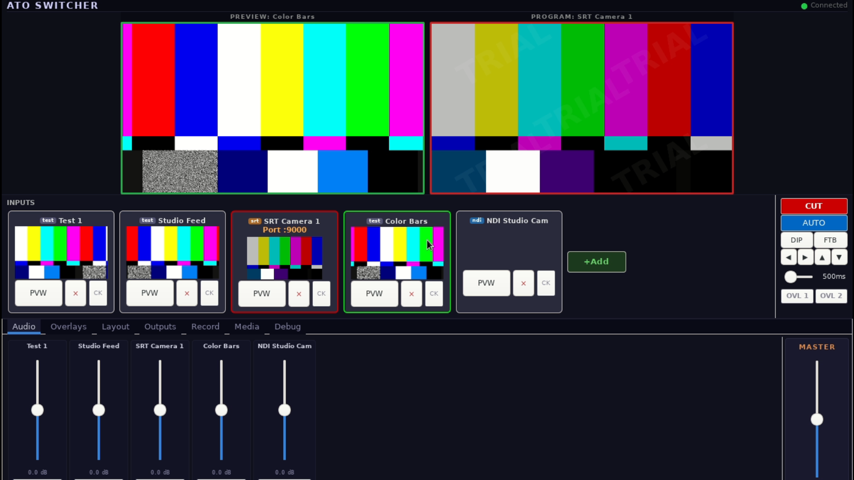
Task: Click the downward transition arrow icon
Action: click(840, 257)
